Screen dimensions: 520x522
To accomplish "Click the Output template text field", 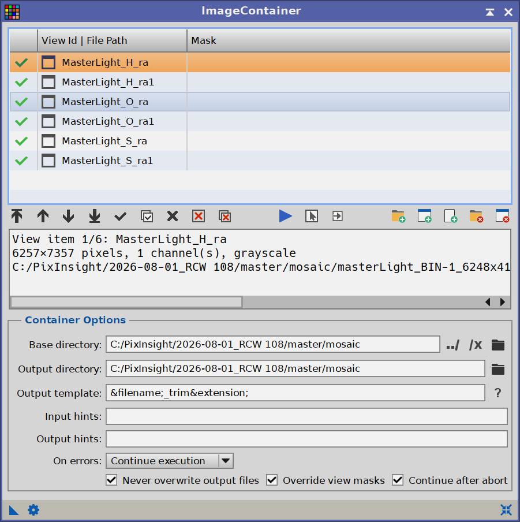I will pos(295,393).
